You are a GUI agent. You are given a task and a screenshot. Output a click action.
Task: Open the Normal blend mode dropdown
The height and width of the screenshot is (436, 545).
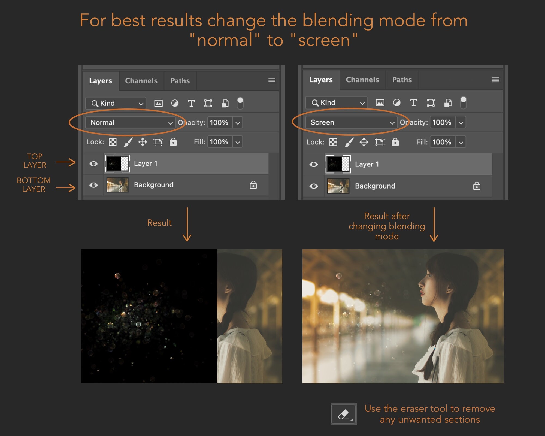171,123
